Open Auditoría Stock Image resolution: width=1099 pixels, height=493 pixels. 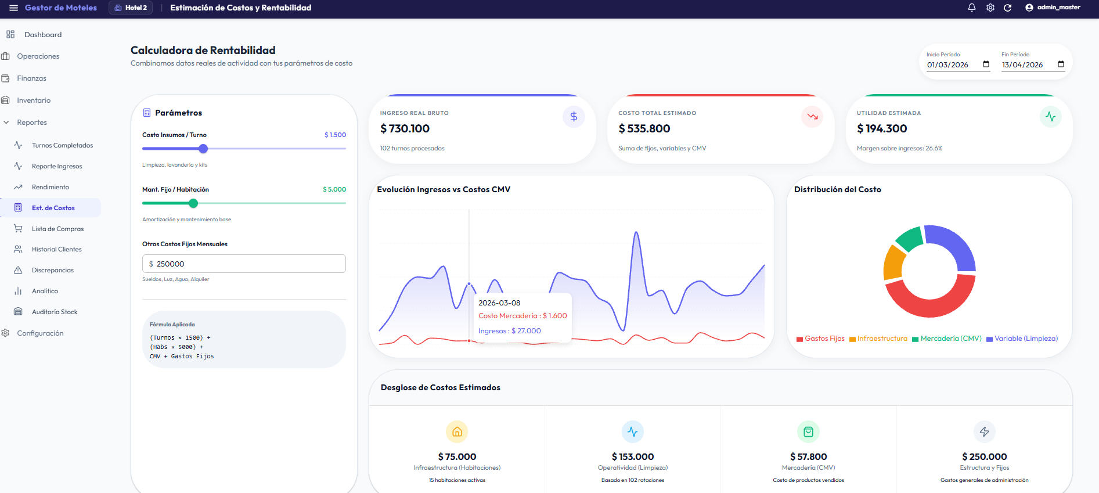55,312
